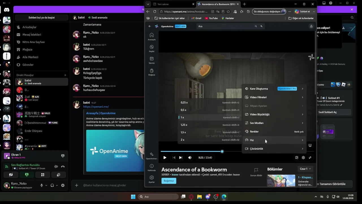Screen dimensions: 362x204
Task: Expand the Video Büyüklüğü submenu
Action: (274, 114)
